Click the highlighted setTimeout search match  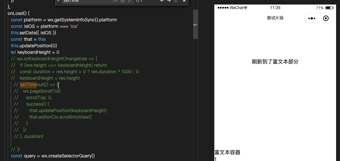(x=28, y=85)
